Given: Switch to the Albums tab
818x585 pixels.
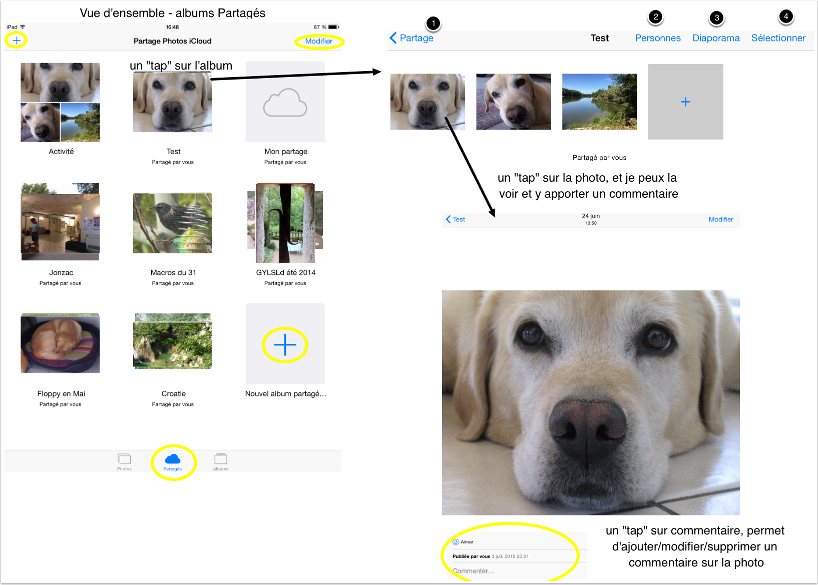Looking at the screenshot, I should pos(221,461).
